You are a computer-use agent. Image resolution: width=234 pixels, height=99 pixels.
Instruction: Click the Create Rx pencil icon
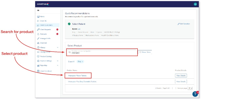(x=38, y=21)
